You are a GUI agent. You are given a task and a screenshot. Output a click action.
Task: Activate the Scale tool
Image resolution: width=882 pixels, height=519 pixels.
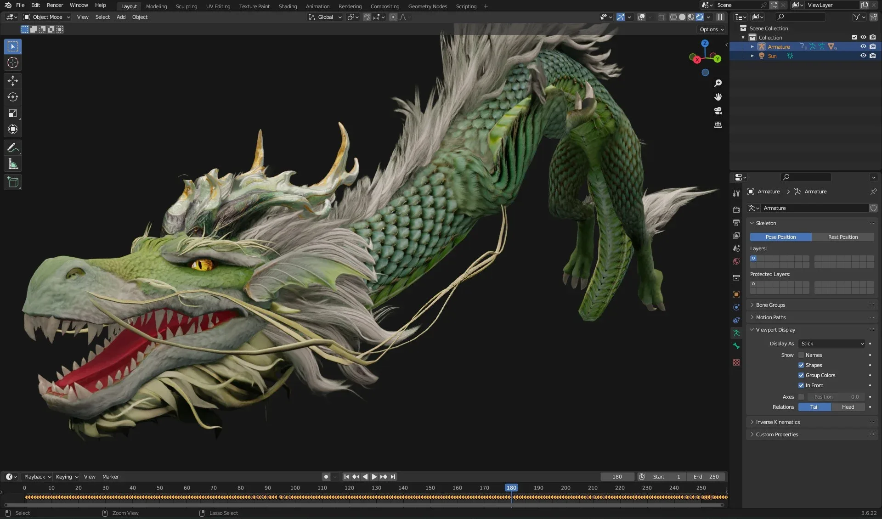coord(12,113)
